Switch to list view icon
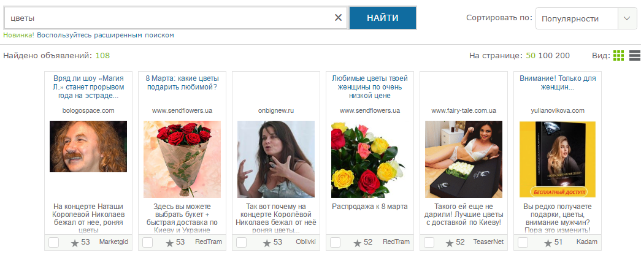641x255 pixels. tap(635, 56)
